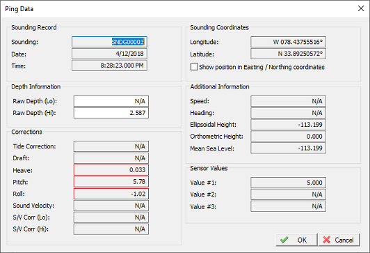Viewport: 370px width, 253px height.
Task: Click the Latitude field N 33.89250572°
Action: [x=288, y=54]
